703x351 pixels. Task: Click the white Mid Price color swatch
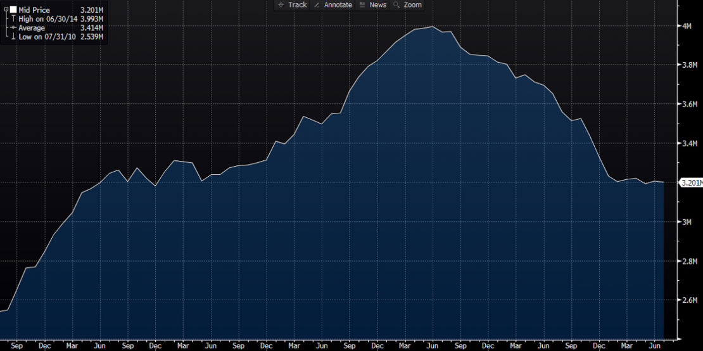[13, 10]
